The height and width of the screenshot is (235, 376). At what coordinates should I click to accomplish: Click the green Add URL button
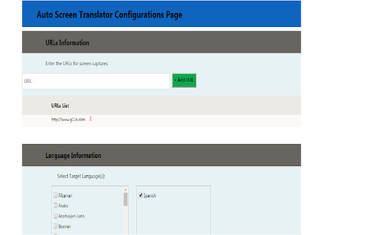(184, 80)
